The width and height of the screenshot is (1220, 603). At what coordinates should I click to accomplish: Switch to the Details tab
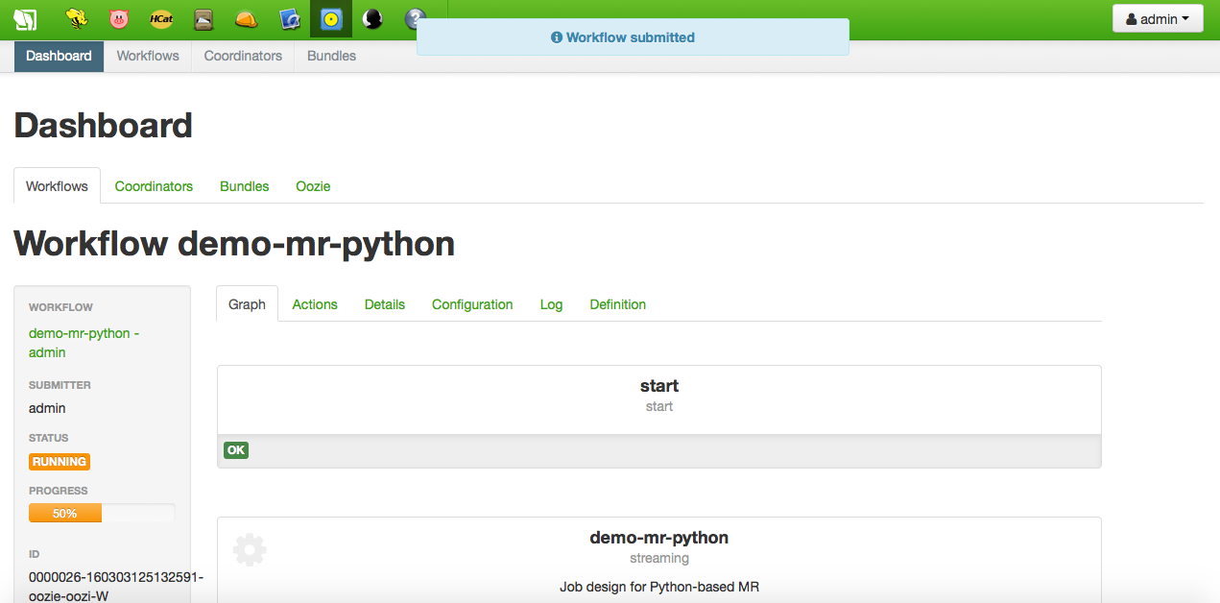point(385,304)
